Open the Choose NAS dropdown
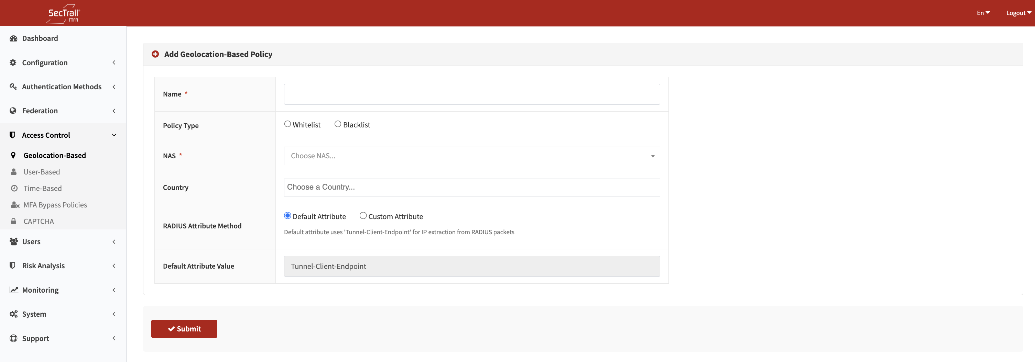The height and width of the screenshot is (362, 1035). coord(471,156)
